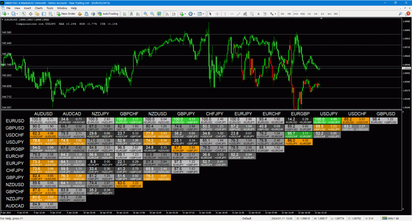This screenshot has height=221, width=412.
Task: Open the Insert menu
Action: 27,8
